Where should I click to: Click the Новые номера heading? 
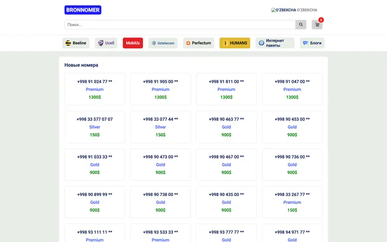click(x=81, y=65)
